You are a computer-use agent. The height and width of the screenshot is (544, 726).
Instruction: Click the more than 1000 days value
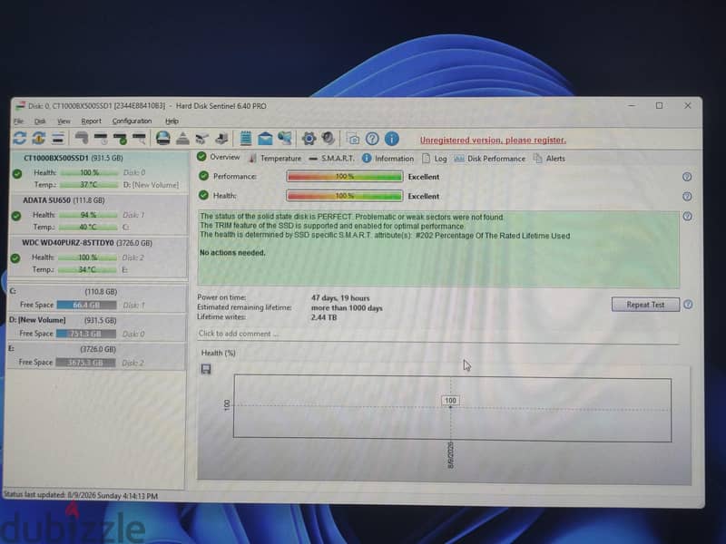[x=347, y=308]
